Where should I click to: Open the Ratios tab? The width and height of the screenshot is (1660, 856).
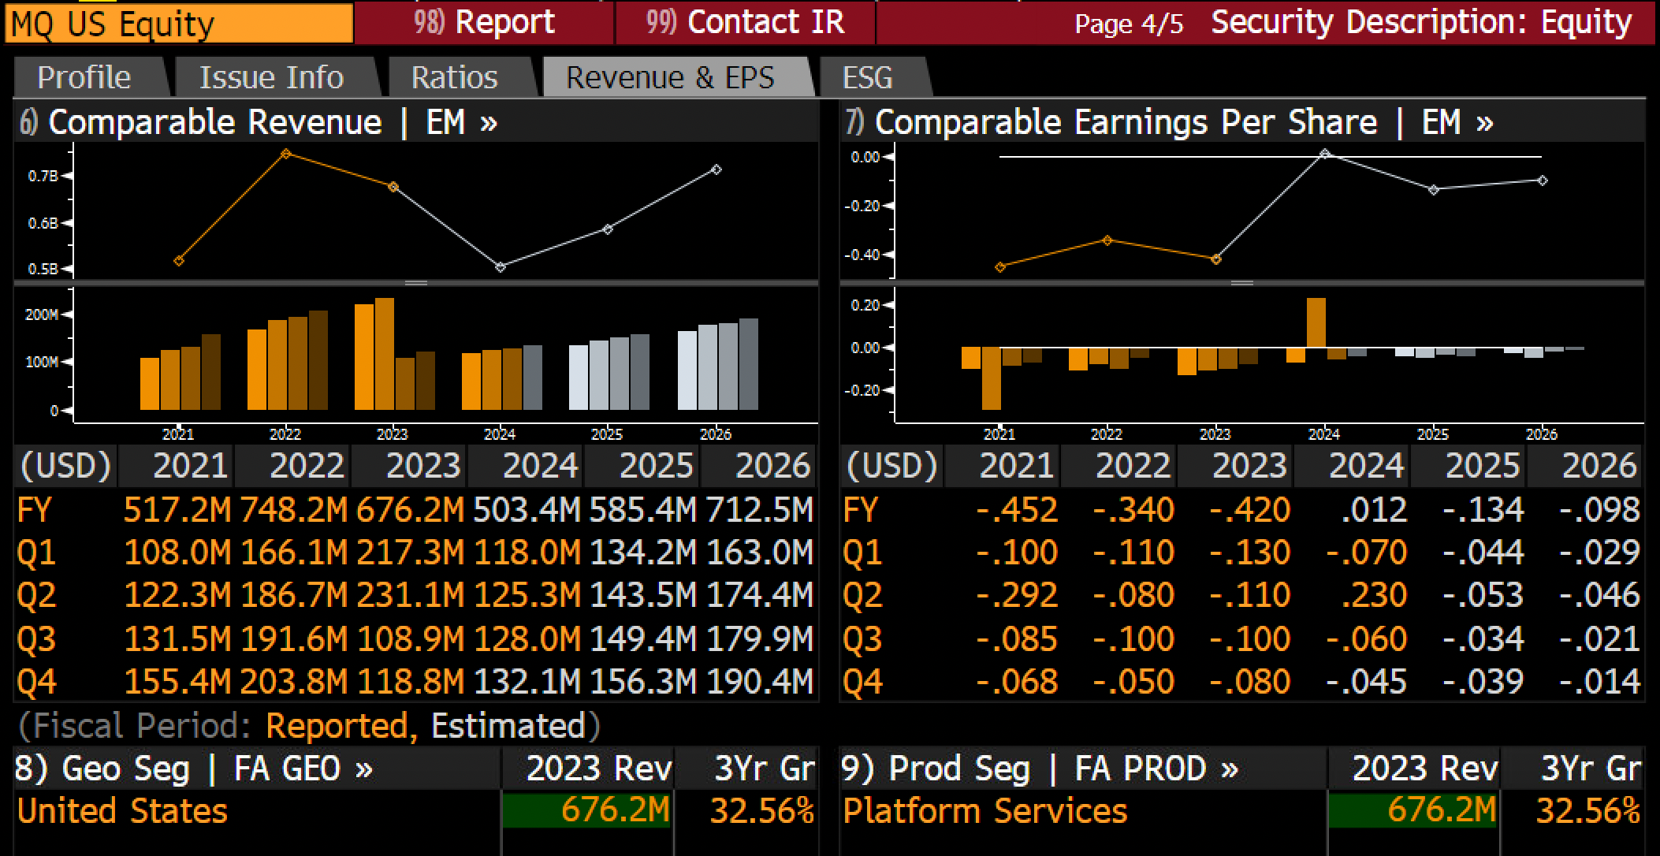[x=456, y=77]
